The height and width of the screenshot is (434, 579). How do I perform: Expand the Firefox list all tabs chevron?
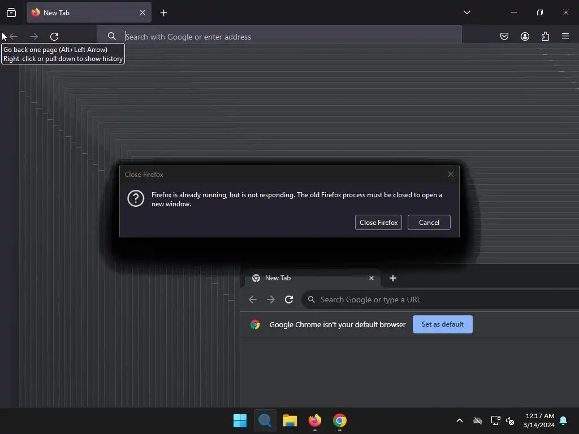click(466, 12)
